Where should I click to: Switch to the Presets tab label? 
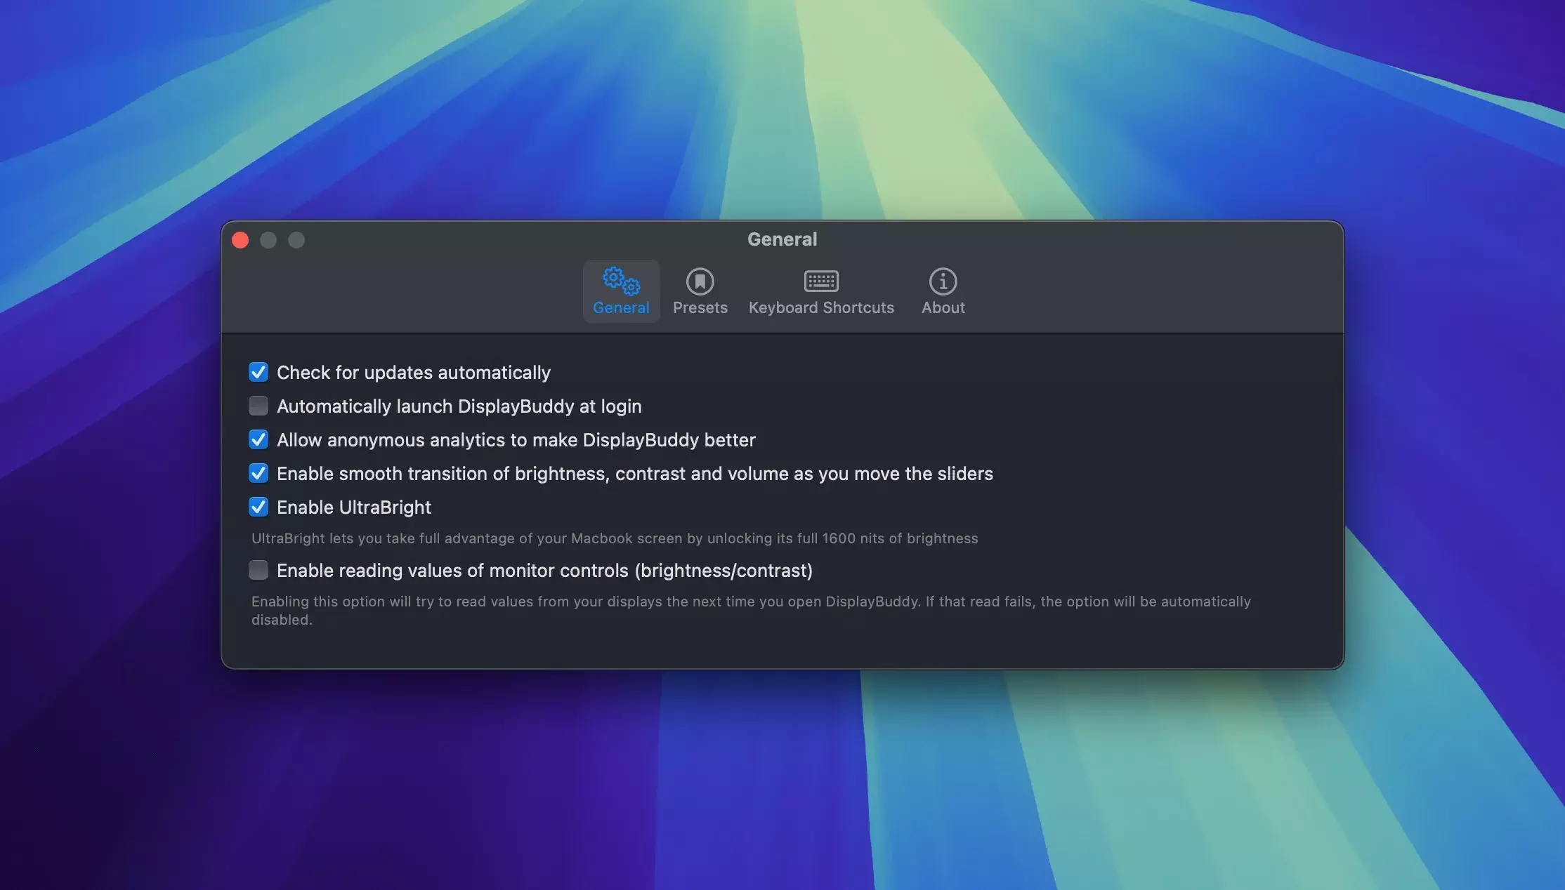point(700,307)
